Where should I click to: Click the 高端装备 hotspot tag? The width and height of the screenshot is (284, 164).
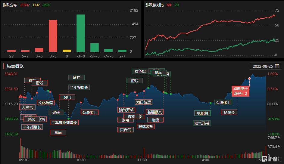[146, 126]
